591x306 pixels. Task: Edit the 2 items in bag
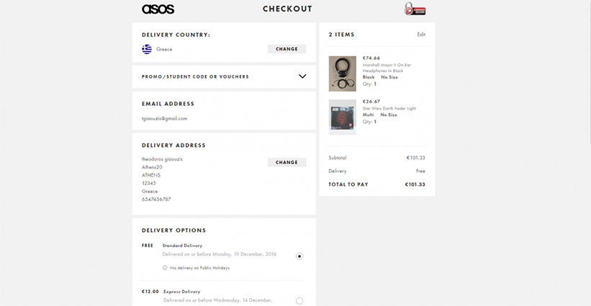point(421,35)
